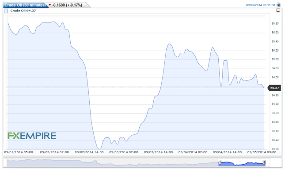Click the -0.1600 (+-0.17%) change value
Screen dimensions: 285x170
(67, 5)
